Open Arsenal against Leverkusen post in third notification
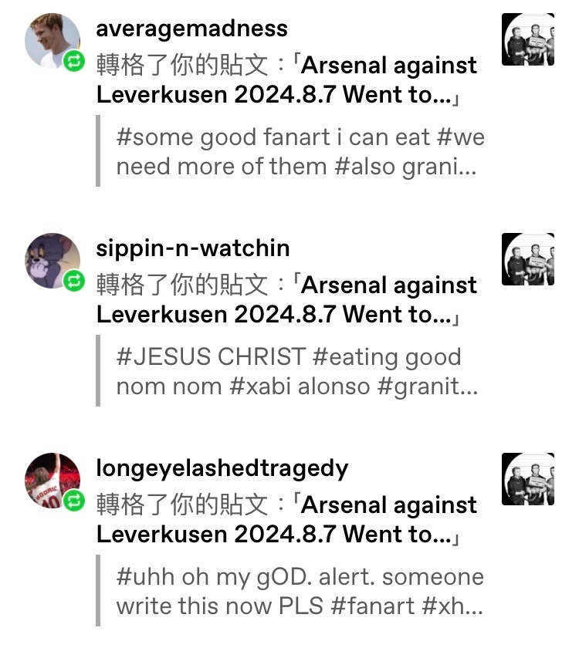The image size is (579, 648). click(x=286, y=520)
